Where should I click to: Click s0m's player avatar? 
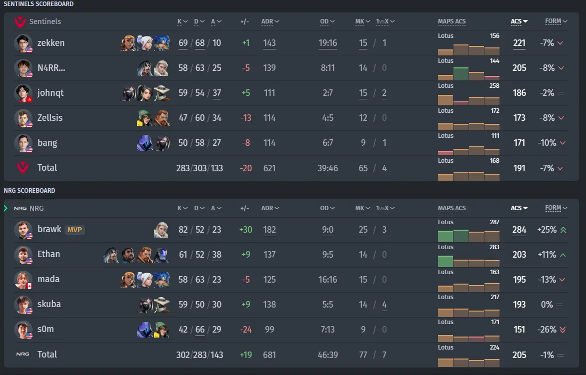23,330
